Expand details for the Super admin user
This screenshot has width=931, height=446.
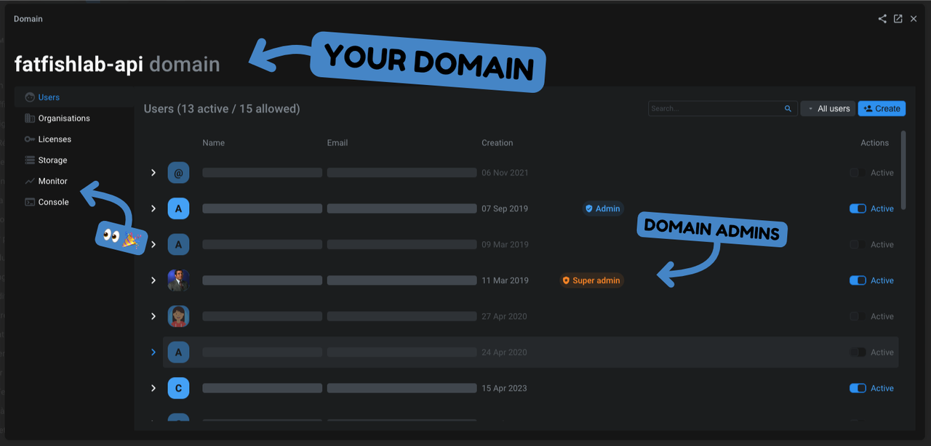pos(153,280)
